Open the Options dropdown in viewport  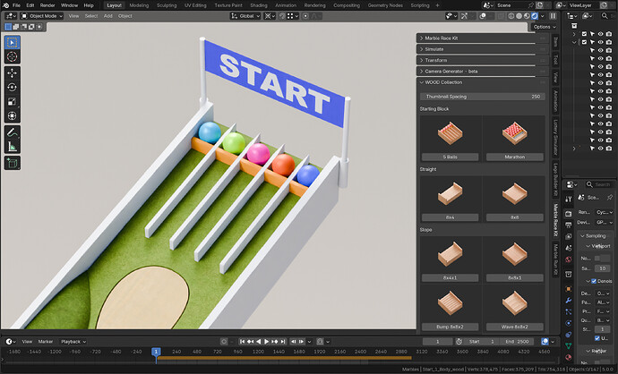(x=545, y=27)
